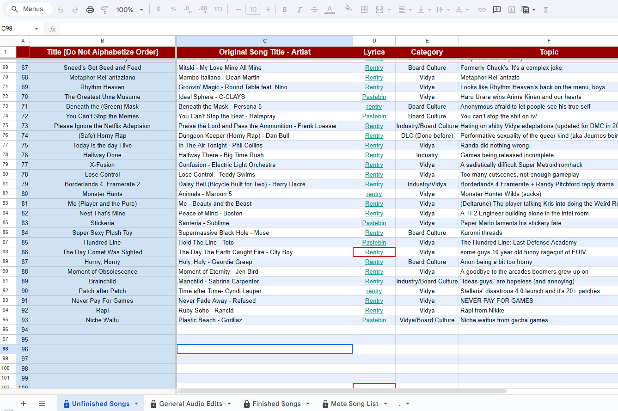The height and width of the screenshot is (411, 618).
Task: Insert a chart with bar-graph icon
Action: click(512, 10)
